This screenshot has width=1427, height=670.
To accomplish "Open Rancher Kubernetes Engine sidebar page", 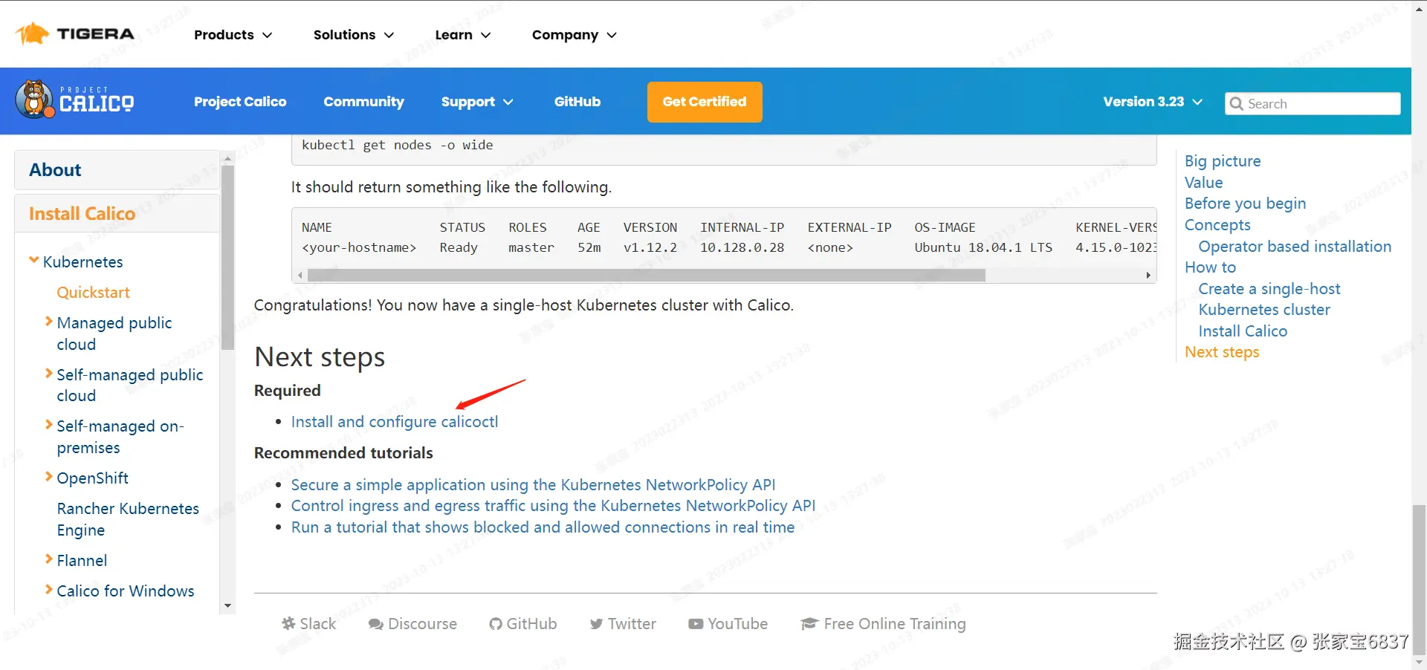I will pos(128,519).
